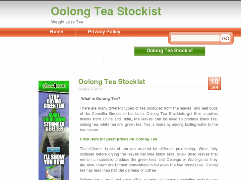The image size is (241, 180).
Task: Click the Make Your Own green ad text
Action: (54, 117)
